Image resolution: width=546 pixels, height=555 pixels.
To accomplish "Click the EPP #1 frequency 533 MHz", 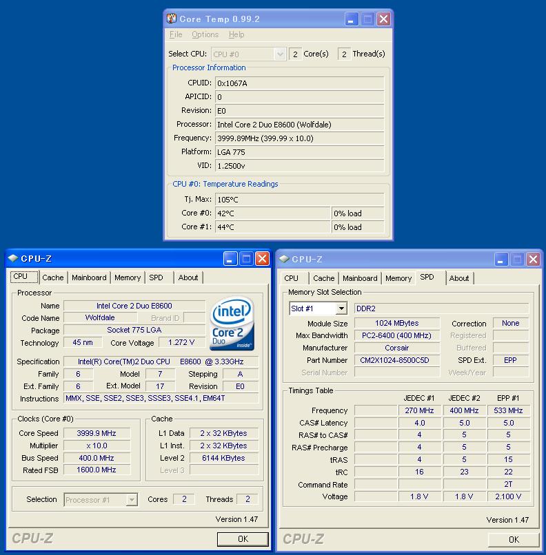I will pos(509,410).
